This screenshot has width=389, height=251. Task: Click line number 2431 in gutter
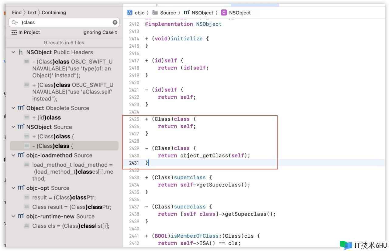134,163
